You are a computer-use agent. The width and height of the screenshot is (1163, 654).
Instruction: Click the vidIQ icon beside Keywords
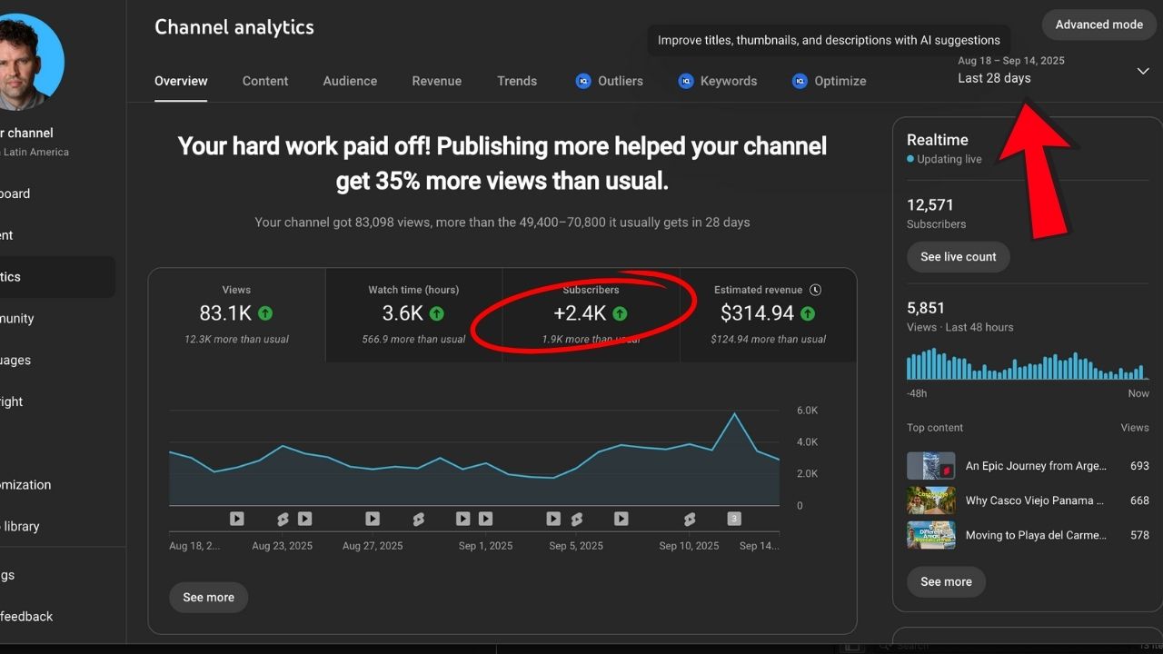(x=686, y=81)
